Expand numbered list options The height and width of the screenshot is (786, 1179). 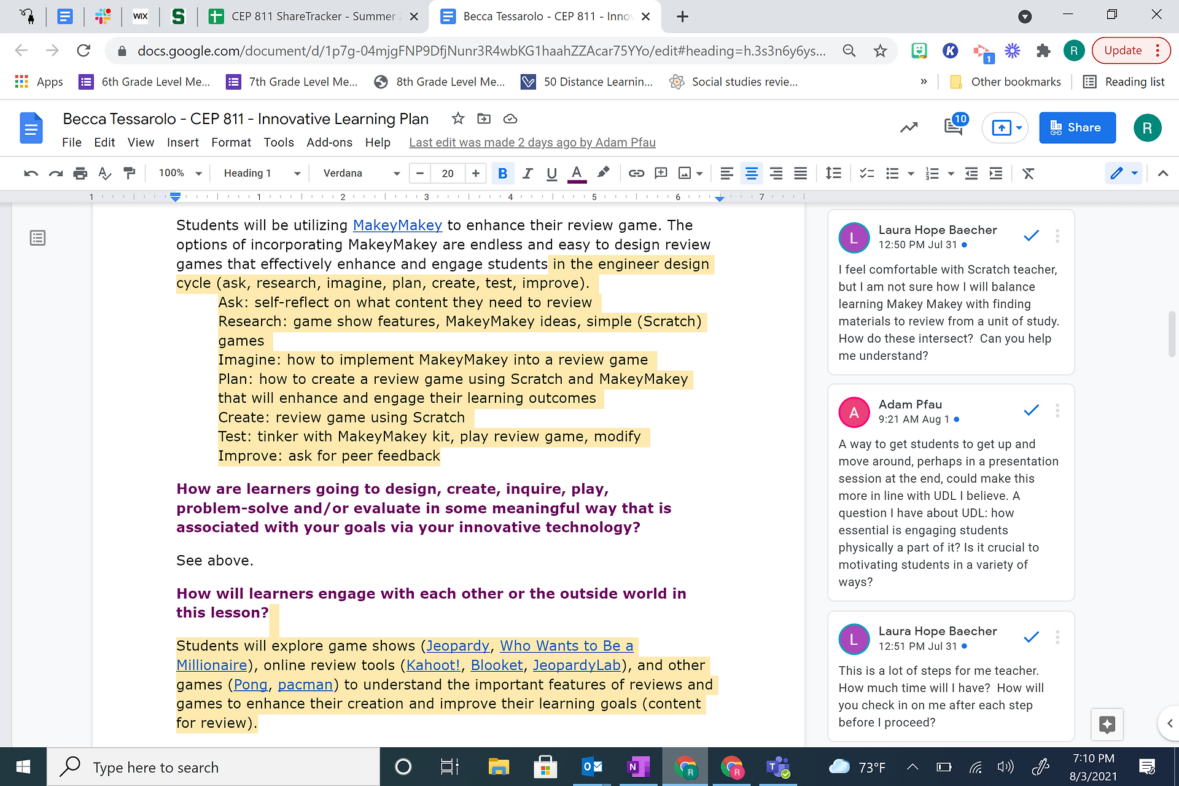pyautogui.click(x=951, y=174)
